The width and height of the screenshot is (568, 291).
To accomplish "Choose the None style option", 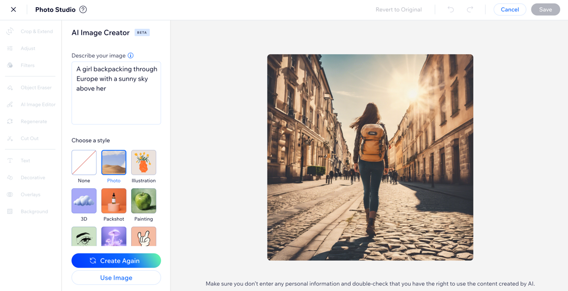I will 84,163.
